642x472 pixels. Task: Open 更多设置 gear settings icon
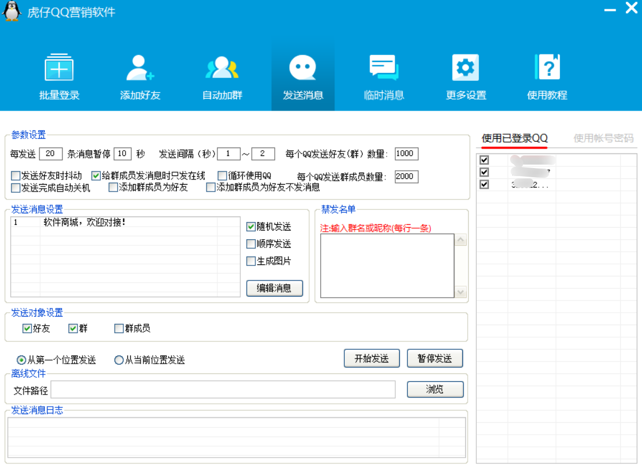465,68
